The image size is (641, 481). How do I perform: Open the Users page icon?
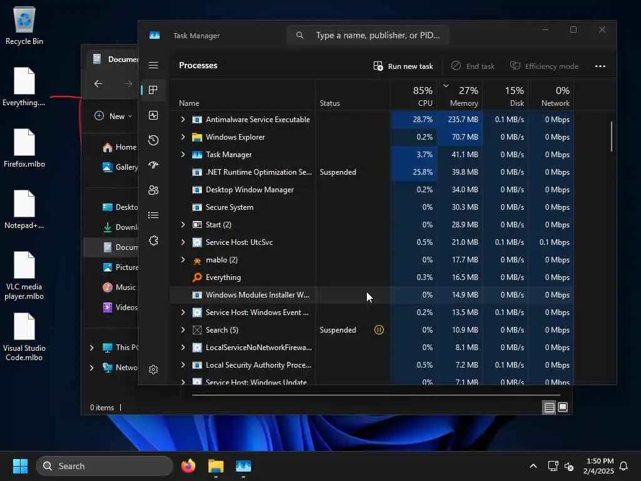click(153, 190)
